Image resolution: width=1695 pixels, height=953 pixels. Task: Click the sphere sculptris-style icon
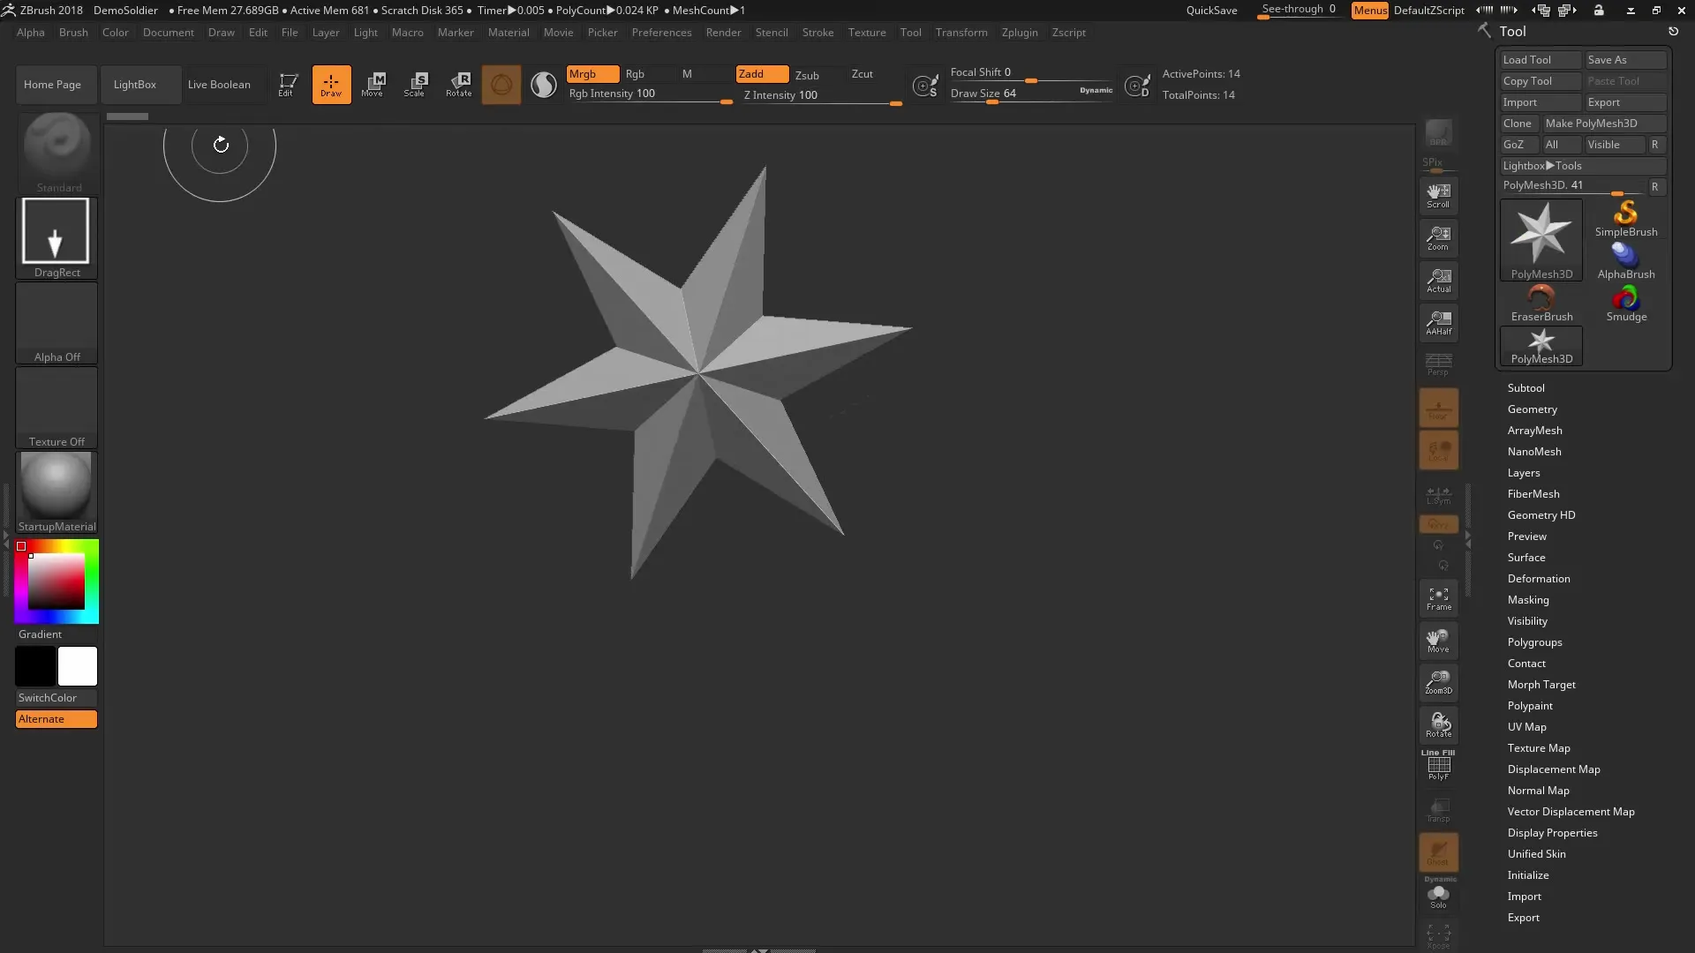(544, 85)
